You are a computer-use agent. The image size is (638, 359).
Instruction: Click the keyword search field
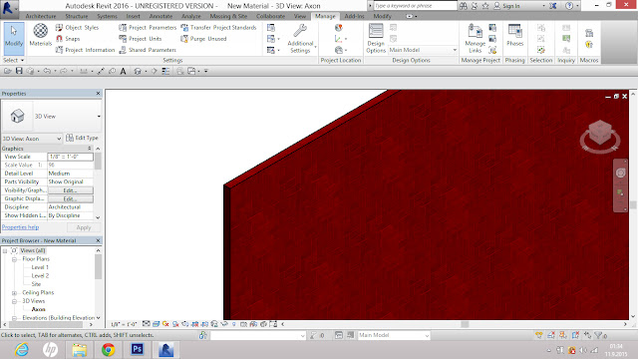[x=415, y=6]
